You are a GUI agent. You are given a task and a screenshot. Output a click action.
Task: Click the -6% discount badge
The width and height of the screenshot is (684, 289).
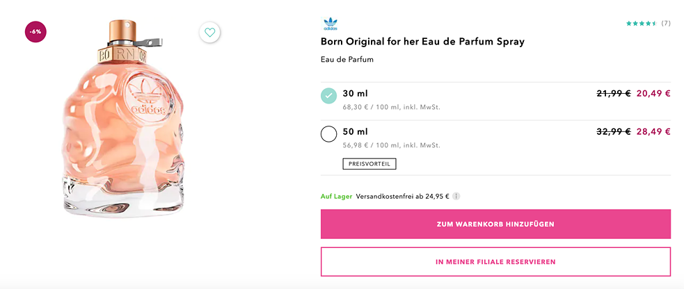point(35,32)
